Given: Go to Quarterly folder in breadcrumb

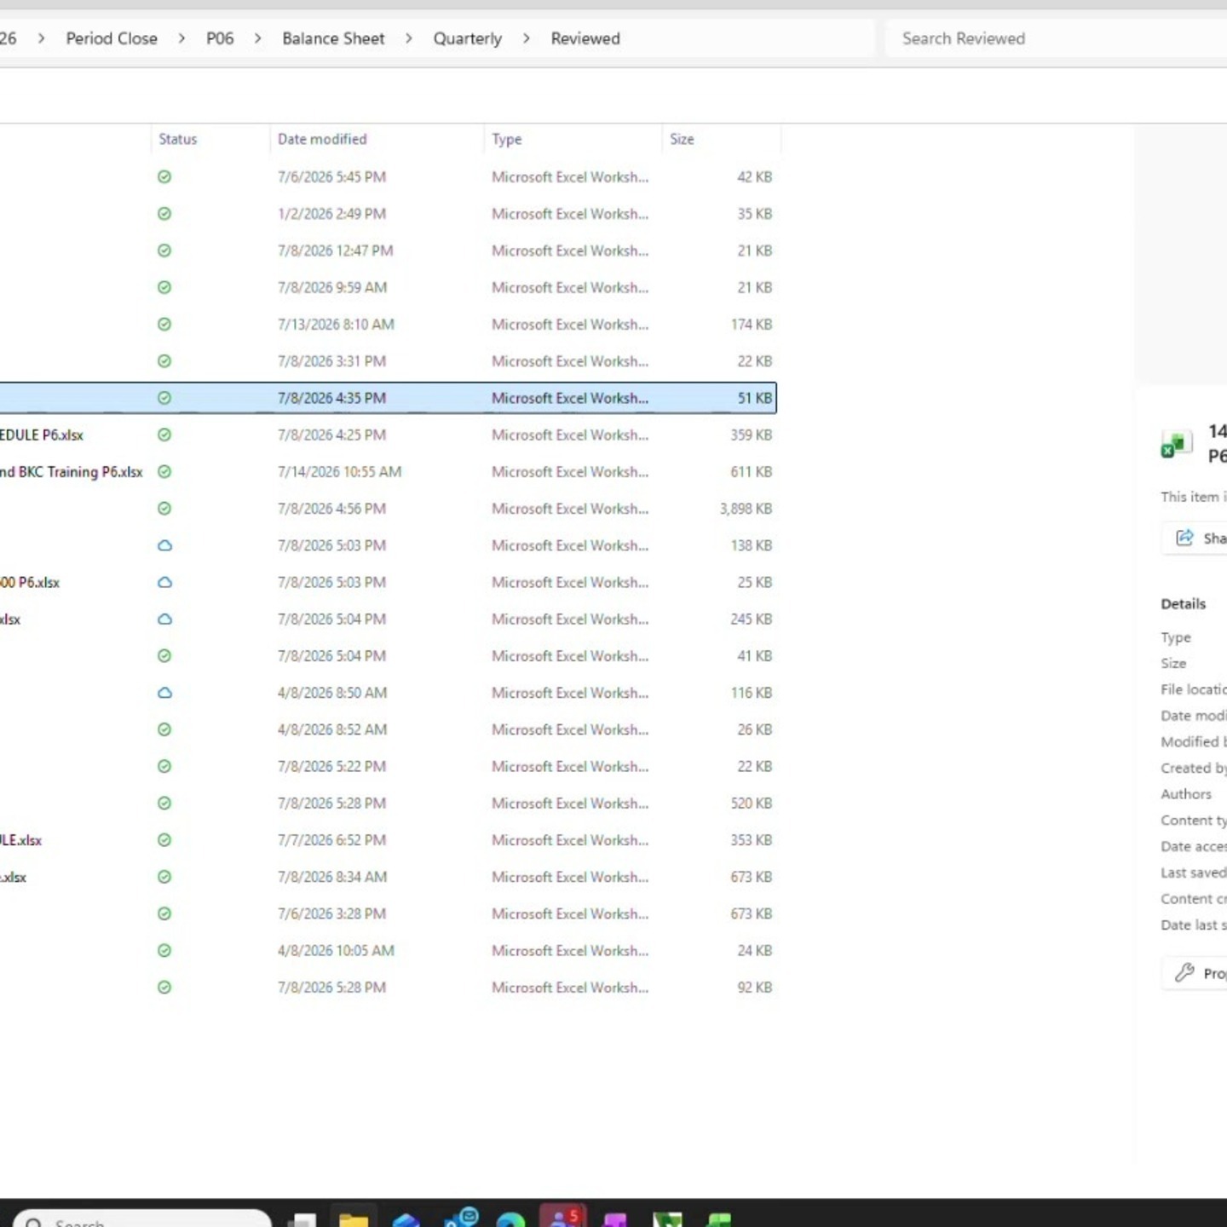Looking at the screenshot, I should click(467, 38).
